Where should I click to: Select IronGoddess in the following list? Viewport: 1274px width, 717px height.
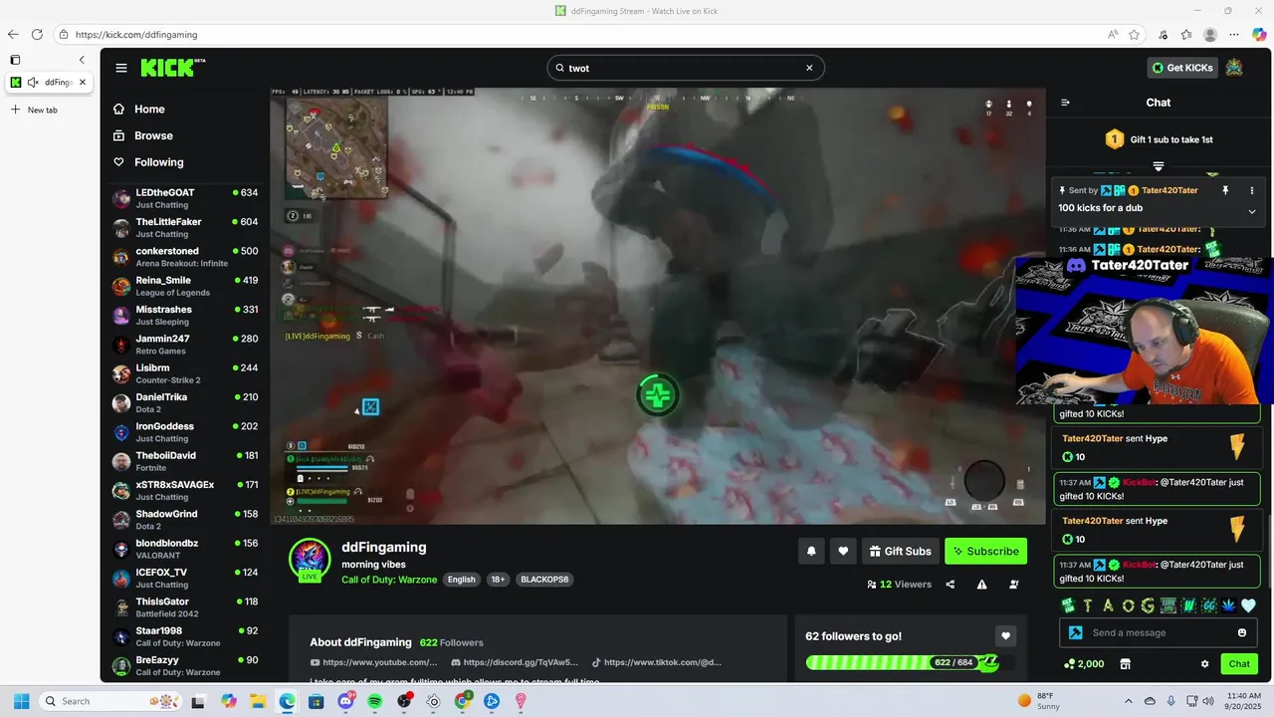pyautogui.click(x=185, y=431)
